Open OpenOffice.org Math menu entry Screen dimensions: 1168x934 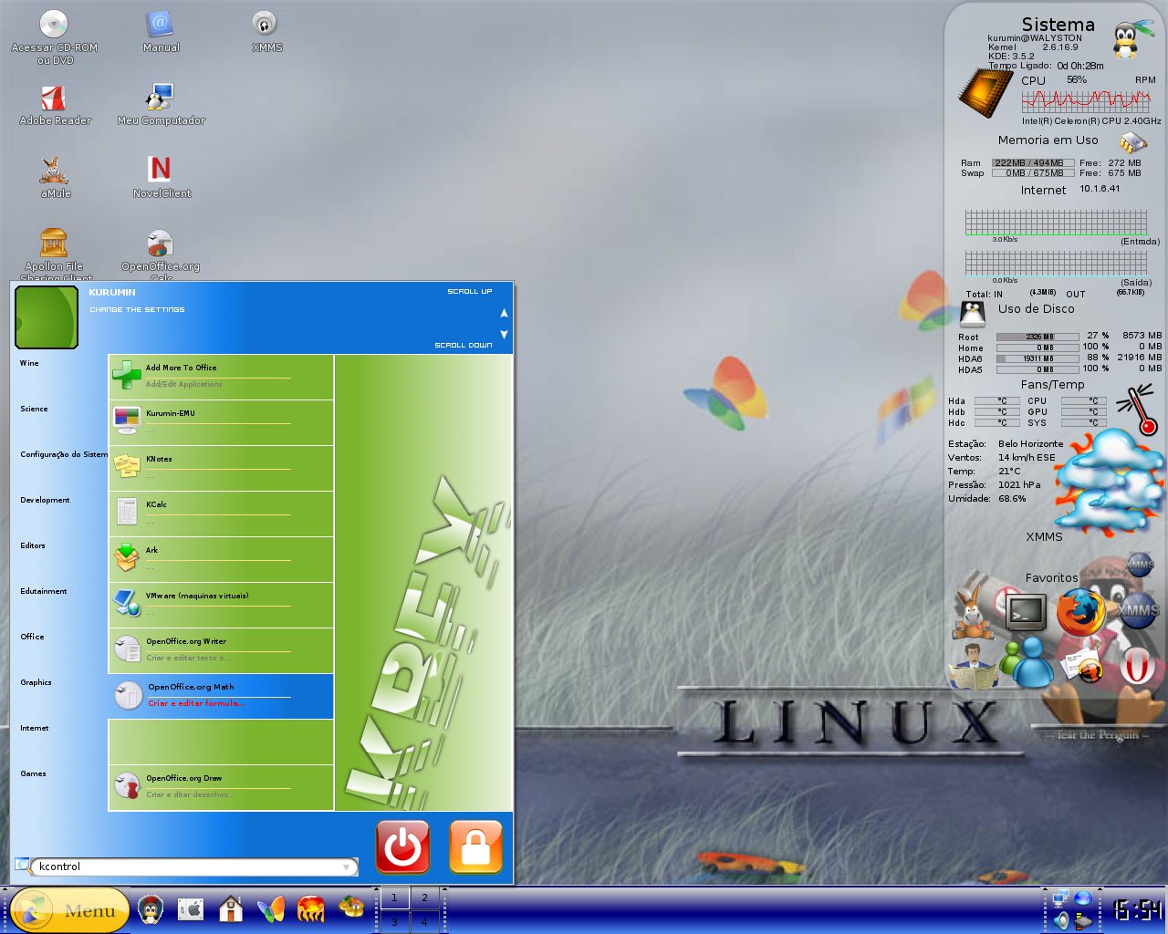click(221, 696)
